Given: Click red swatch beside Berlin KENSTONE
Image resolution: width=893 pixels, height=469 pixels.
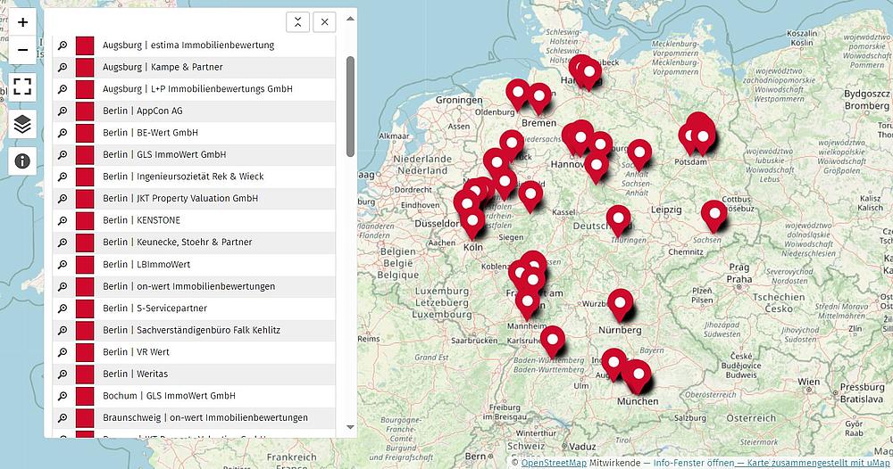Looking at the screenshot, I should (x=85, y=220).
